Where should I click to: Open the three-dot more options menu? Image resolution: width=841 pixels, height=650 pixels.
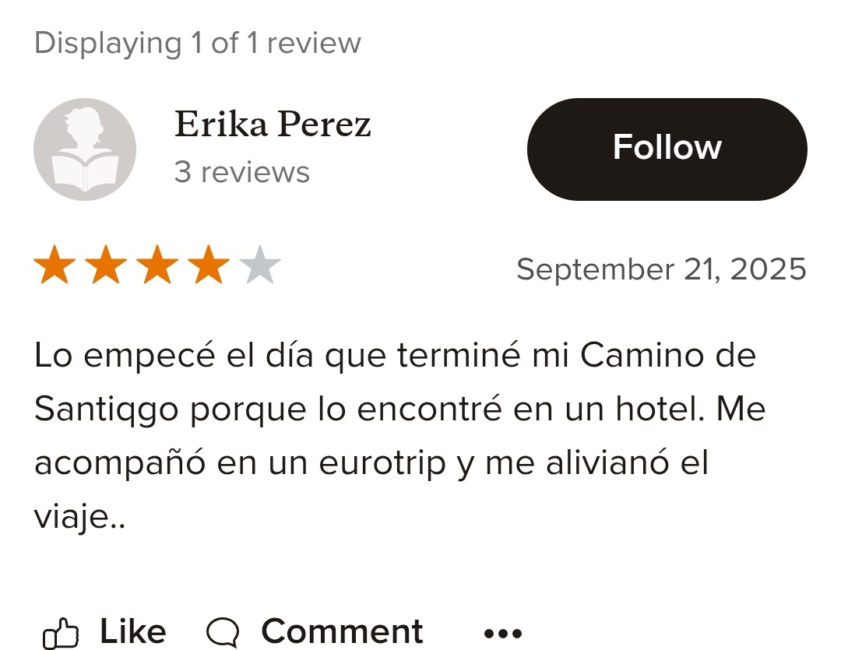pyautogui.click(x=502, y=634)
